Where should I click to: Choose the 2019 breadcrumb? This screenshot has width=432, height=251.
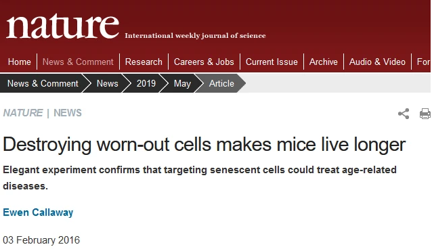146,83
